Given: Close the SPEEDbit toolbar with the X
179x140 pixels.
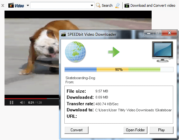Looking at the screenshot, I should click(x=3, y=5).
